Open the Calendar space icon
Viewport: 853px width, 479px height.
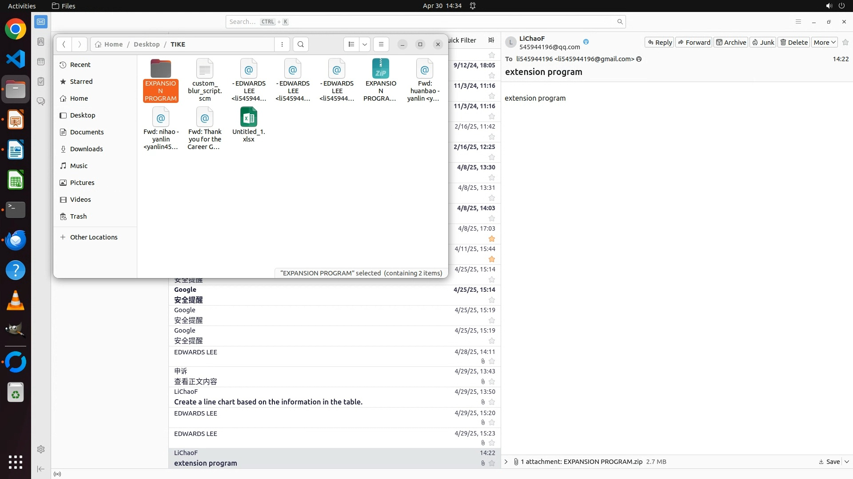(x=41, y=62)
